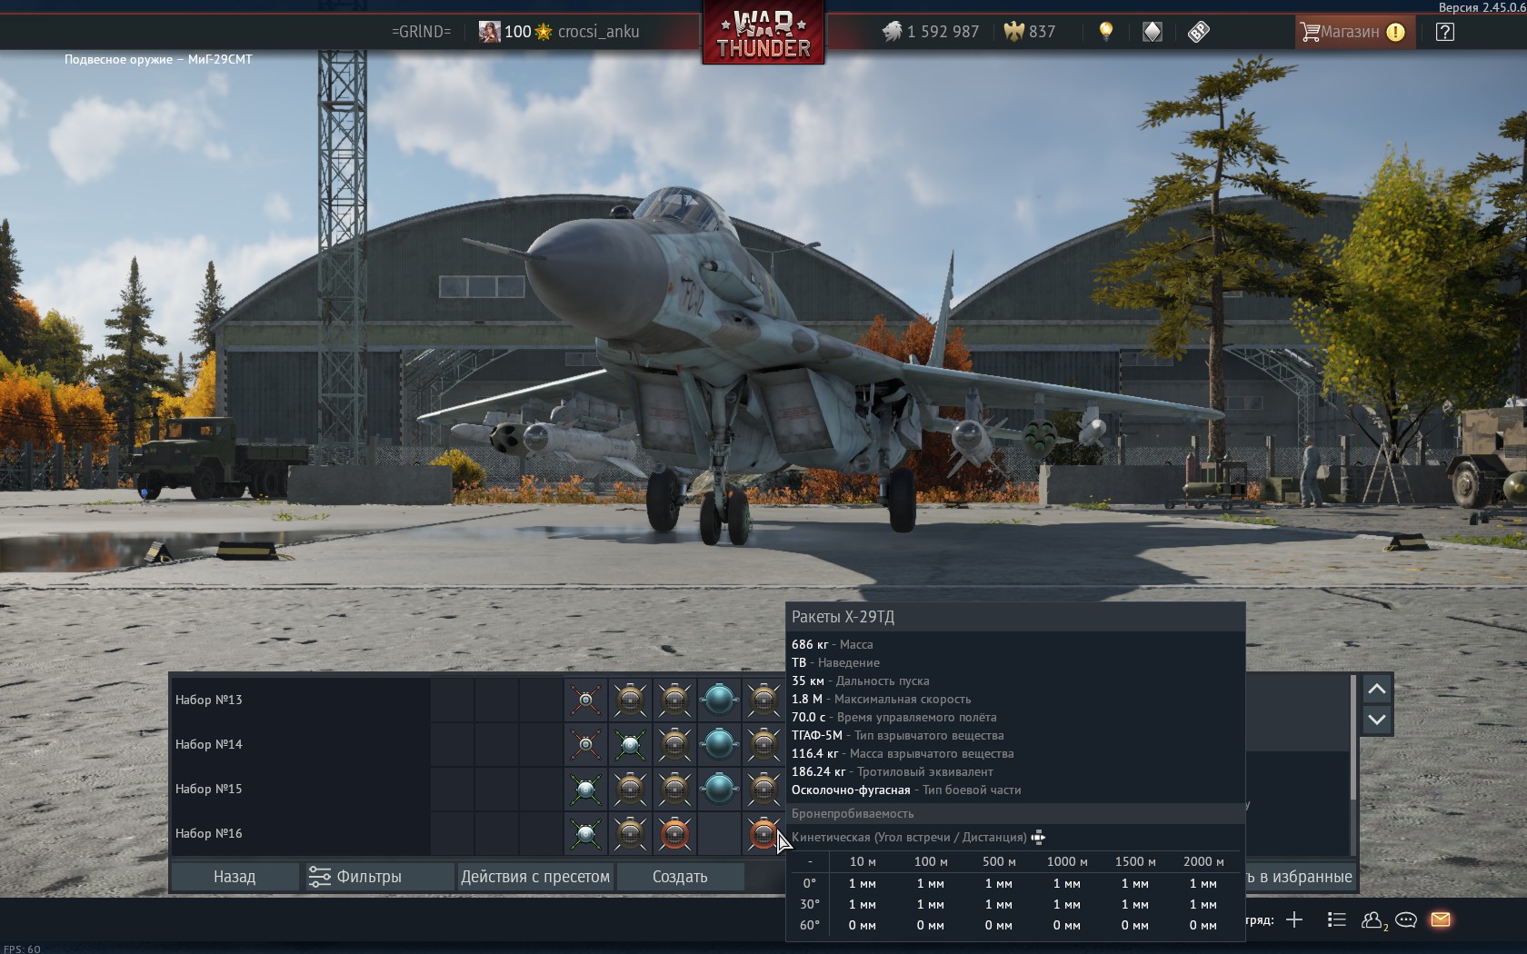1527x954 pixels.
Task: Open the contacts icon with badge 2
Action: point(1372,919)
